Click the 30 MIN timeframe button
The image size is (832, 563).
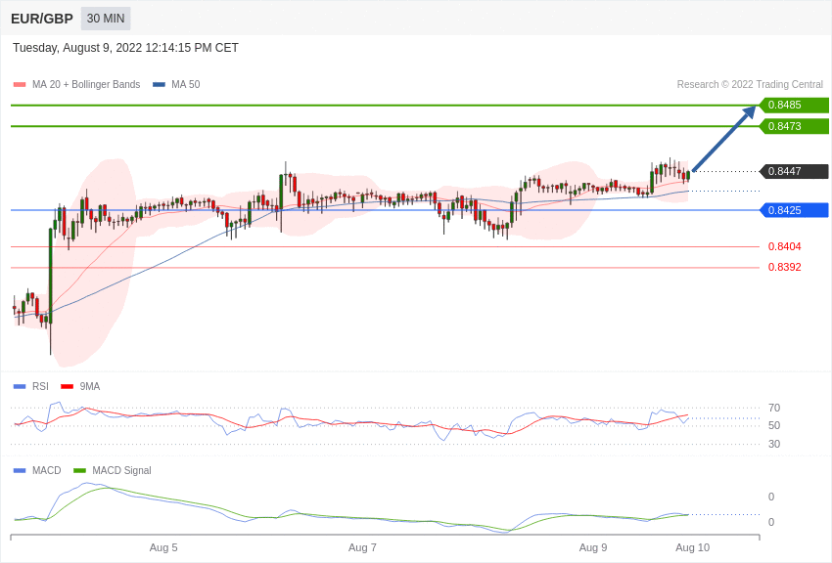[x=106, y=19]
